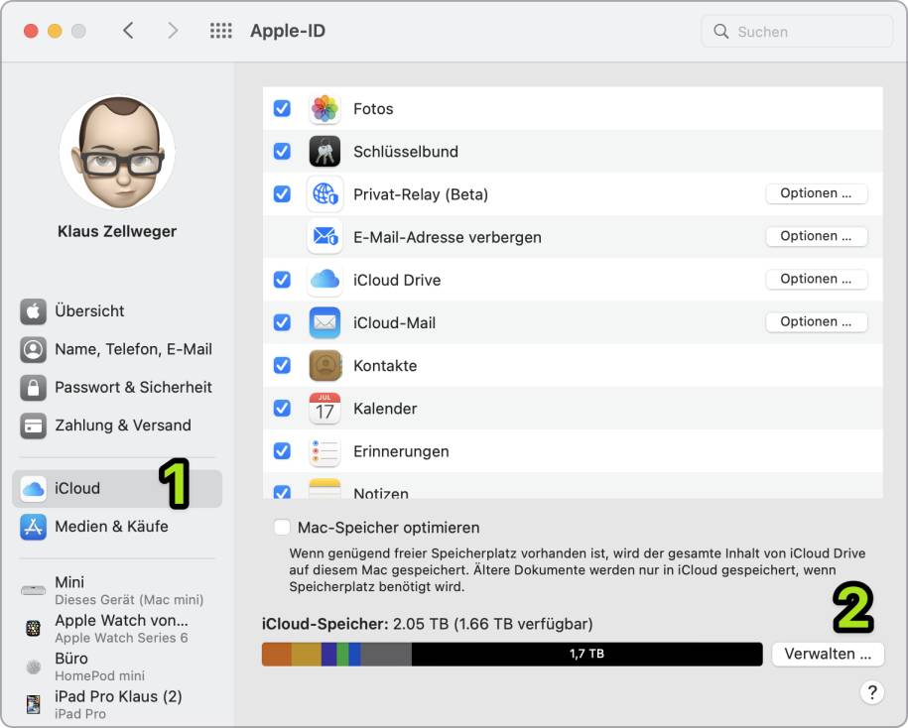Toggle the Kalender checkbox

pyautogui.click(x=282, y=409)
